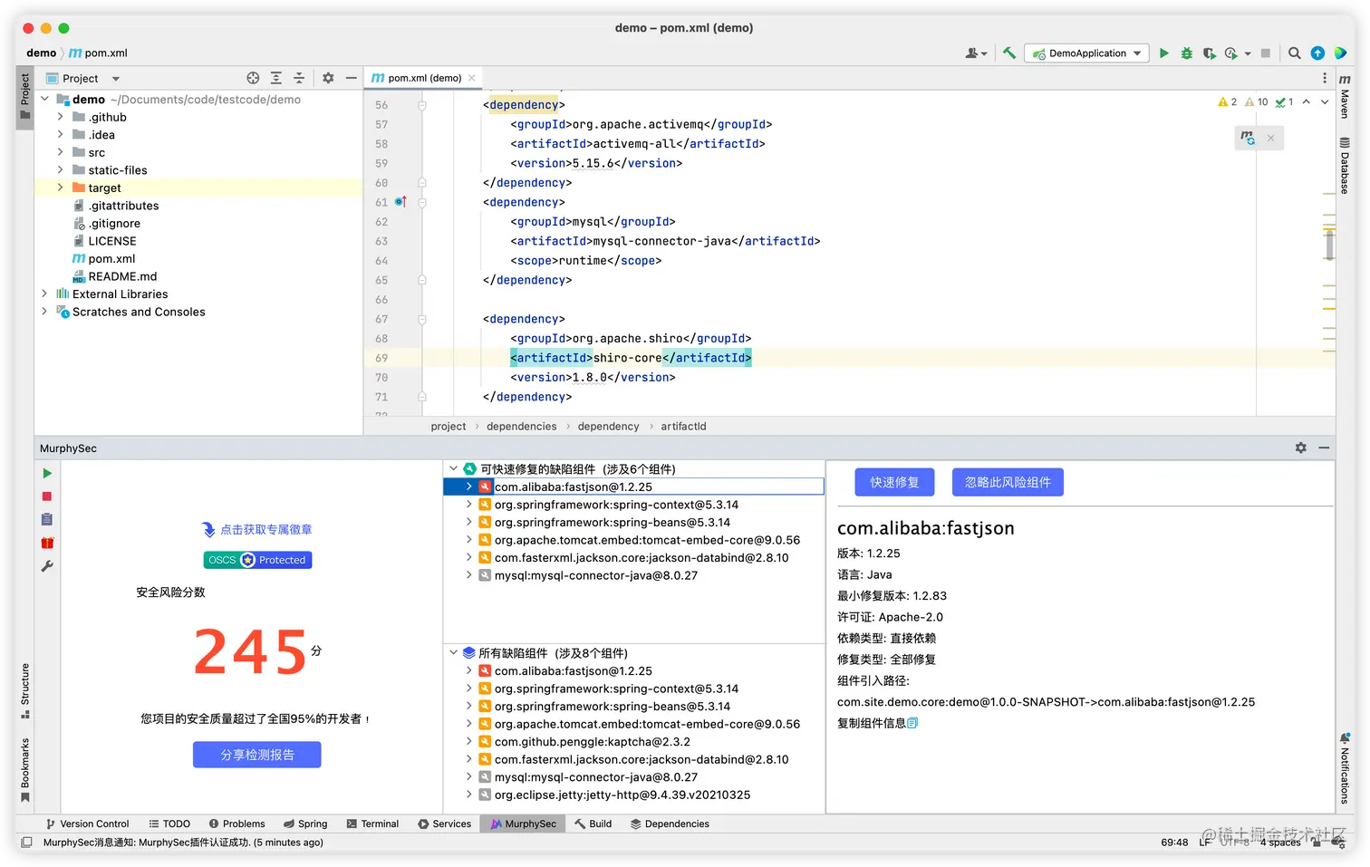Image resolution: width=1370 pixels, height=867 pixels.
Task: Hide the Project panel with minus icon
Action: (x=351, y=78)
